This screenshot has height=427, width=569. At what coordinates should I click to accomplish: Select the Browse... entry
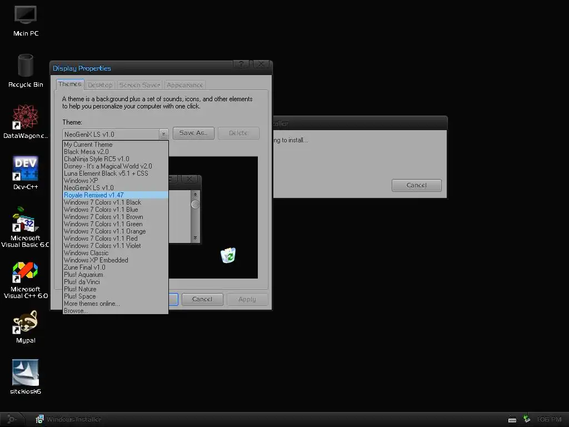[116, 311]
